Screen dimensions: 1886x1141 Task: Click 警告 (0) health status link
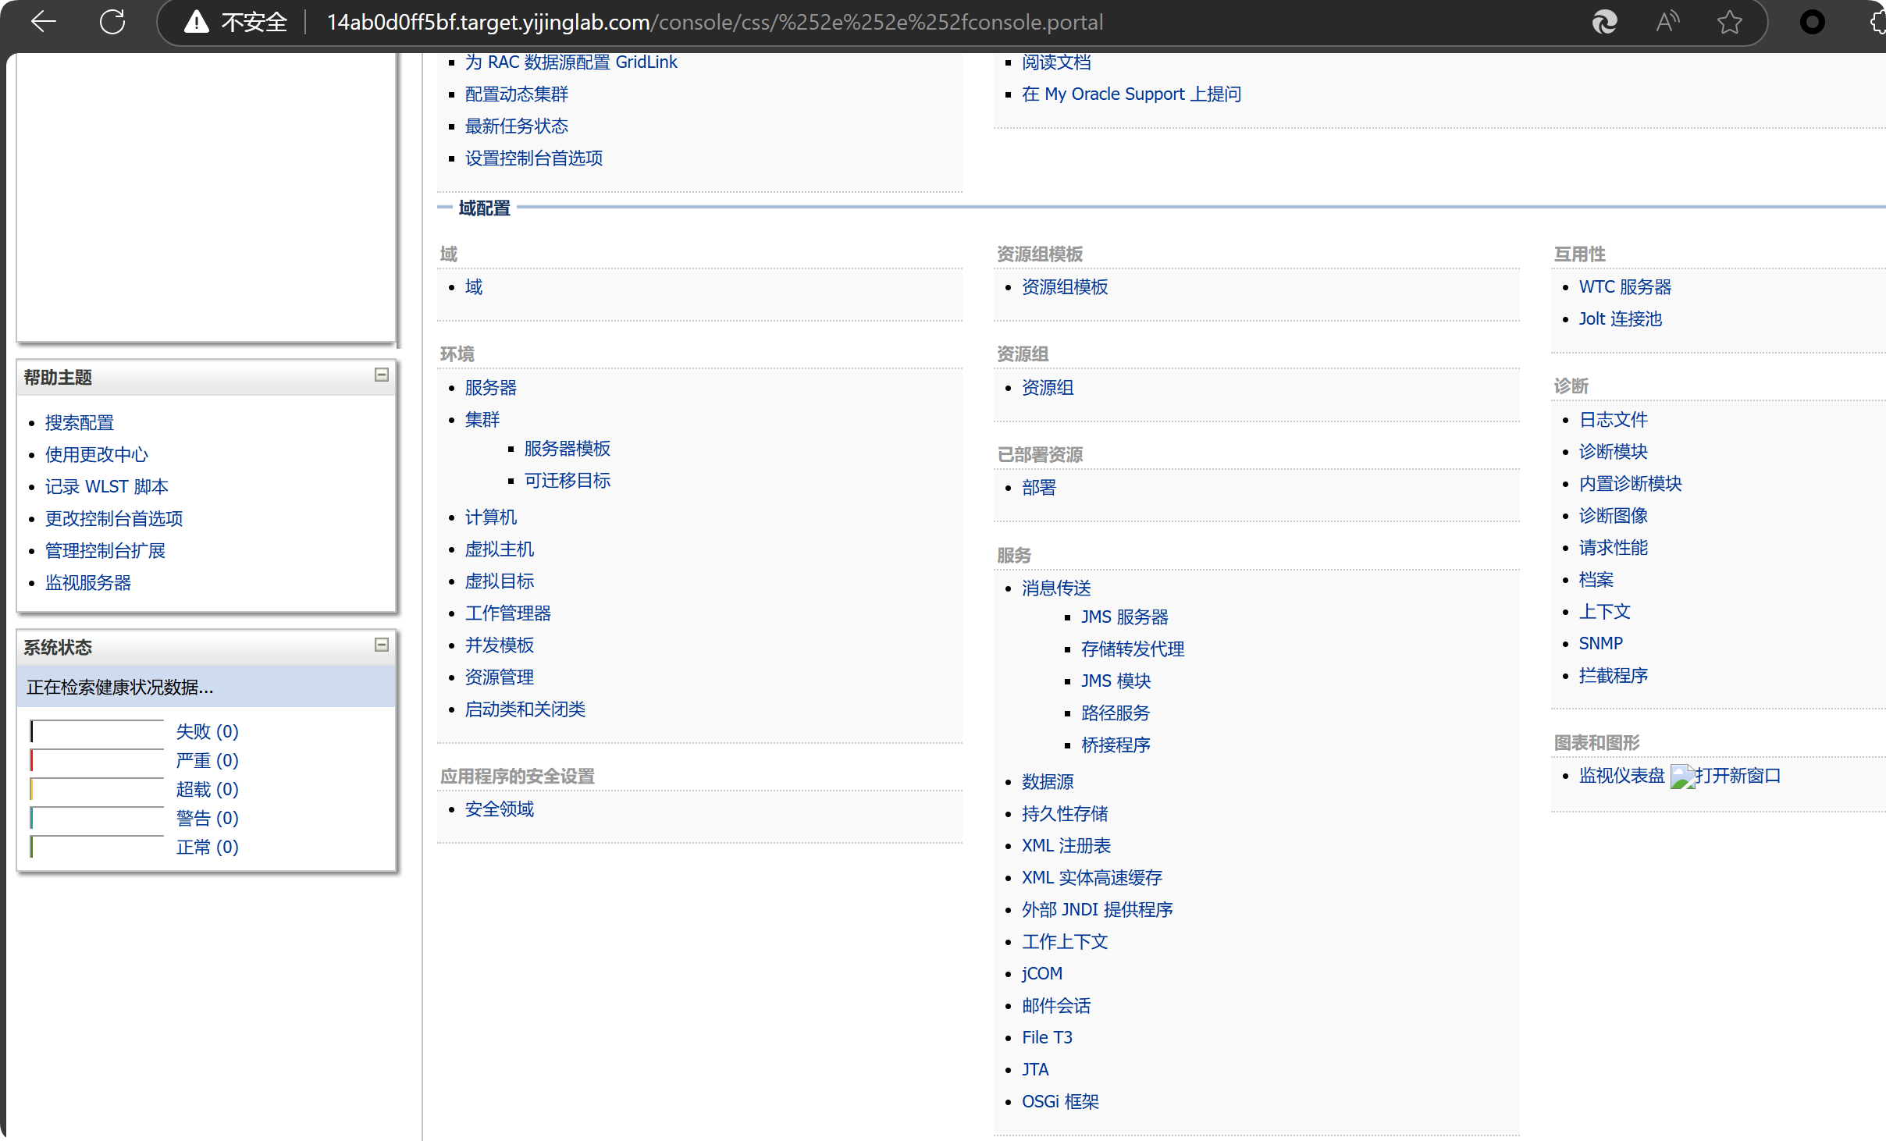(207, 818)
